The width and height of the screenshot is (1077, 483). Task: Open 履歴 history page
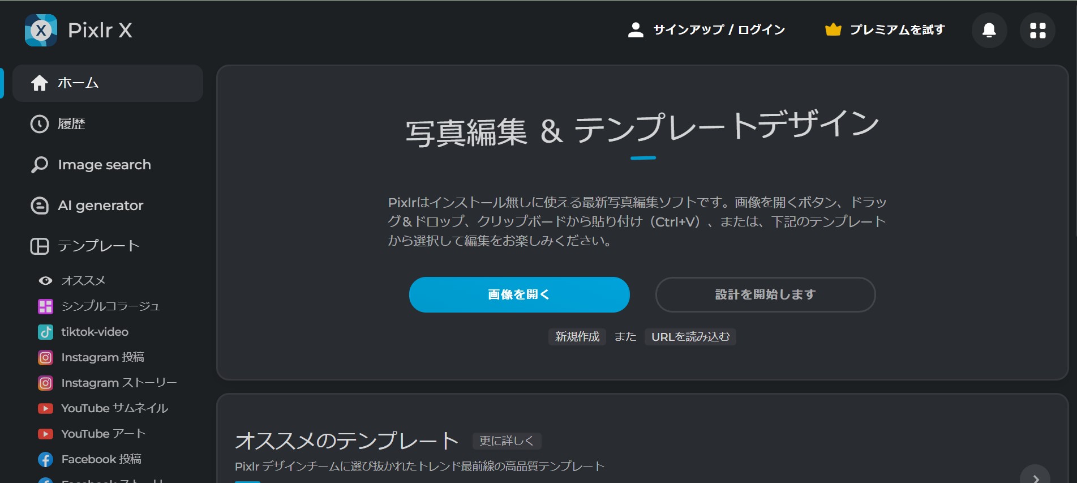coord(71,124)
